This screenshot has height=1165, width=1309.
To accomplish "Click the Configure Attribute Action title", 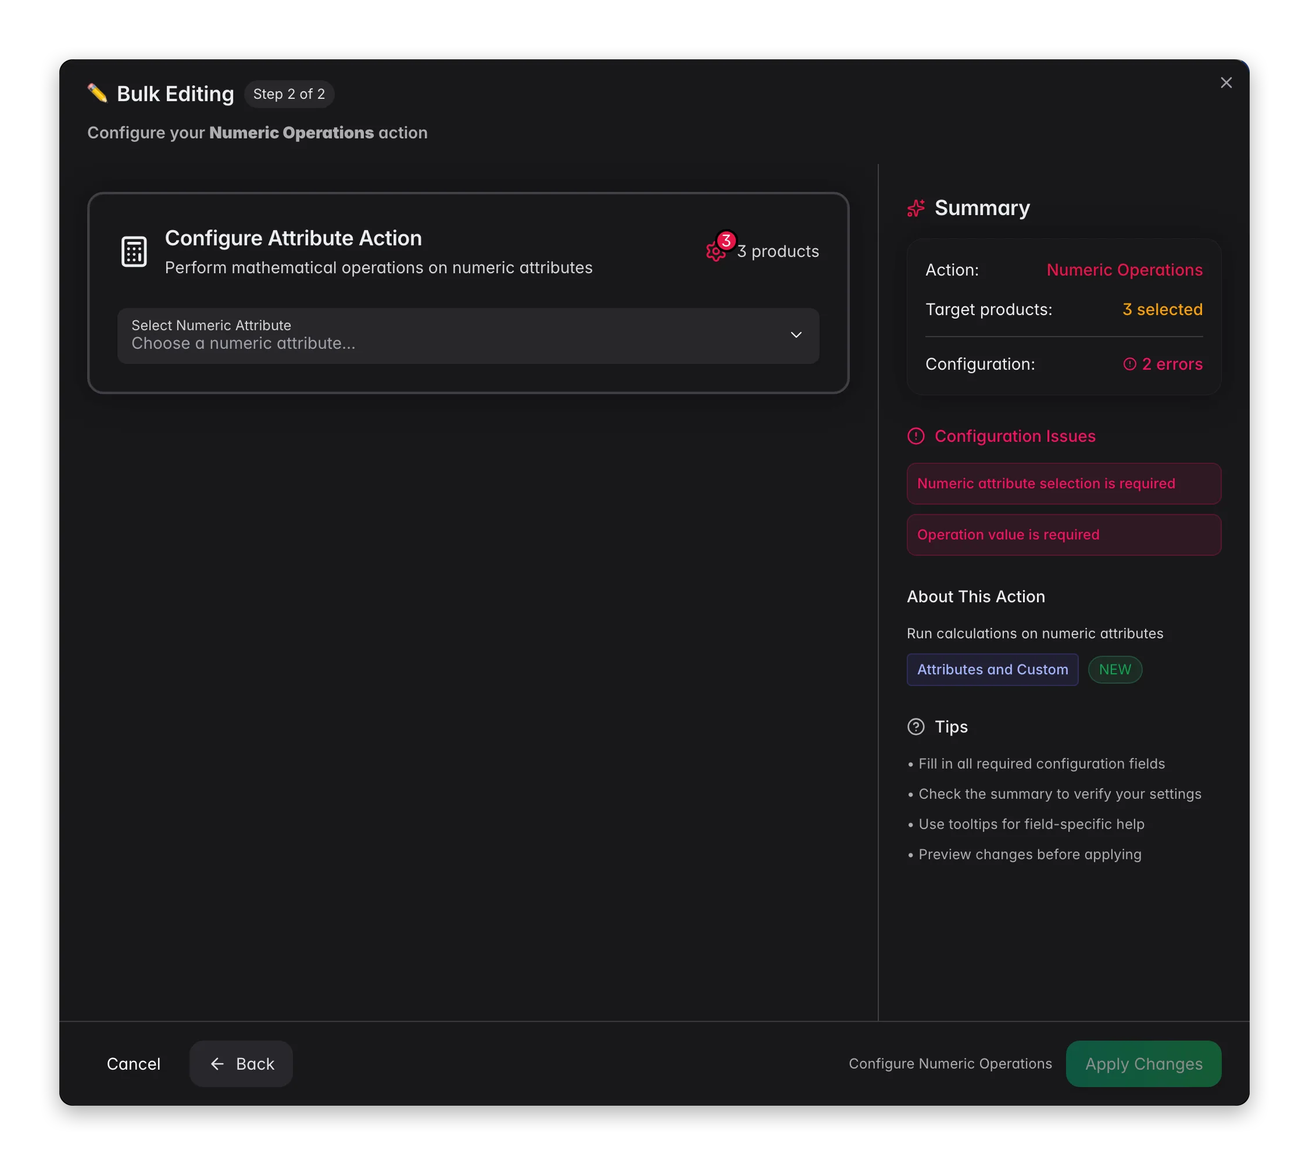I will [x=294, y=238].
